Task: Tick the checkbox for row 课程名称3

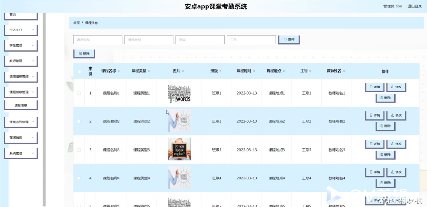Action: tap(79, 150)
